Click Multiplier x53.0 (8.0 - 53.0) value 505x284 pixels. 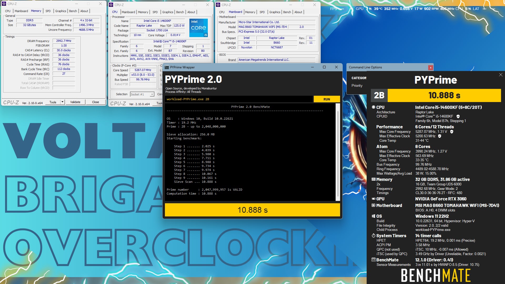click(x=143, y=75)
